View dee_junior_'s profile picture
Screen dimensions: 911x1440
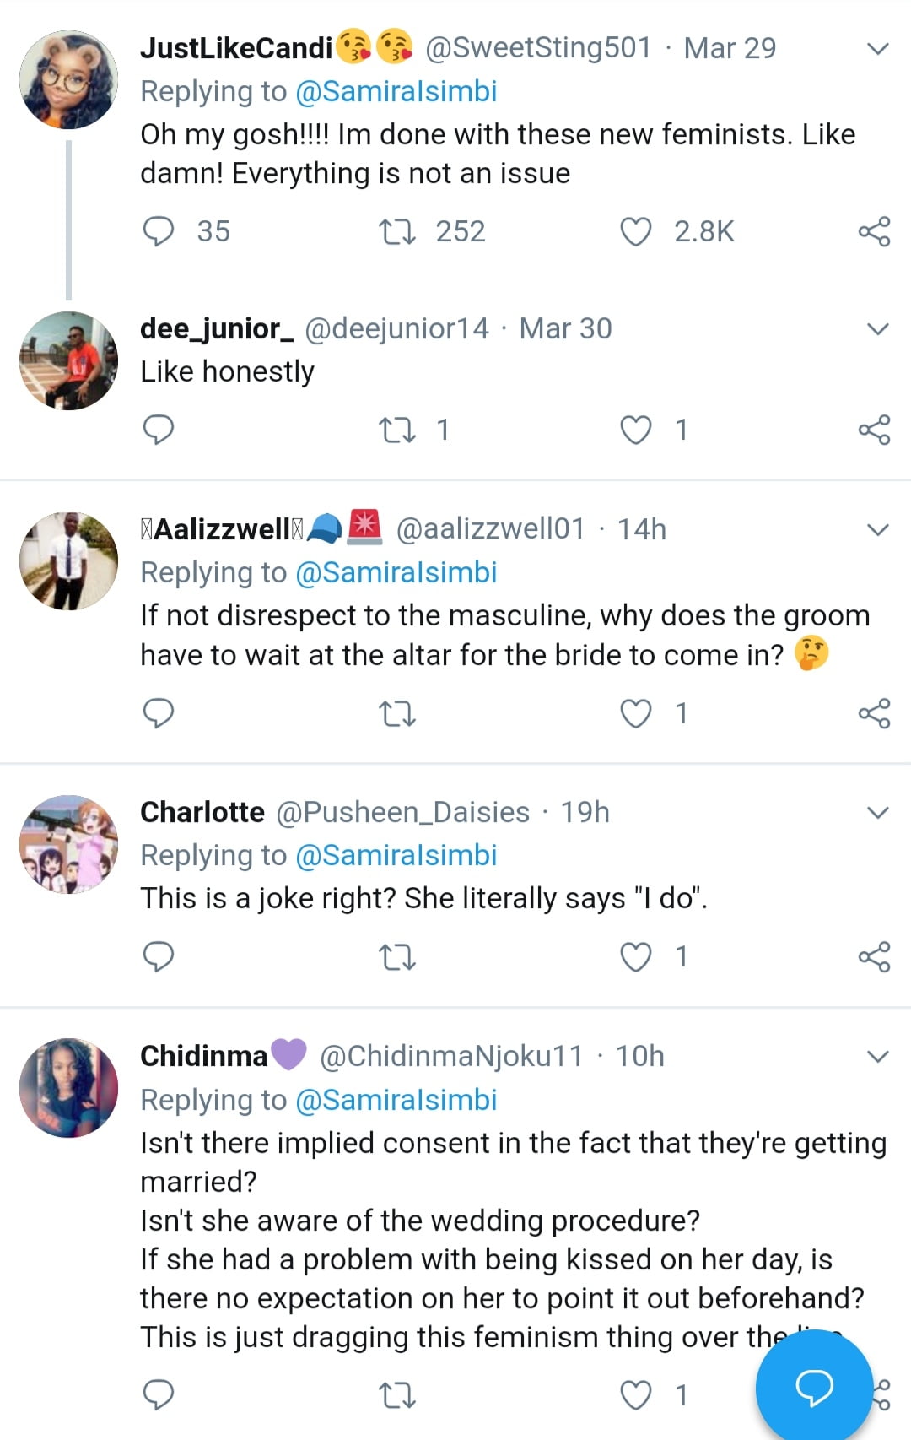coord(69,361)
